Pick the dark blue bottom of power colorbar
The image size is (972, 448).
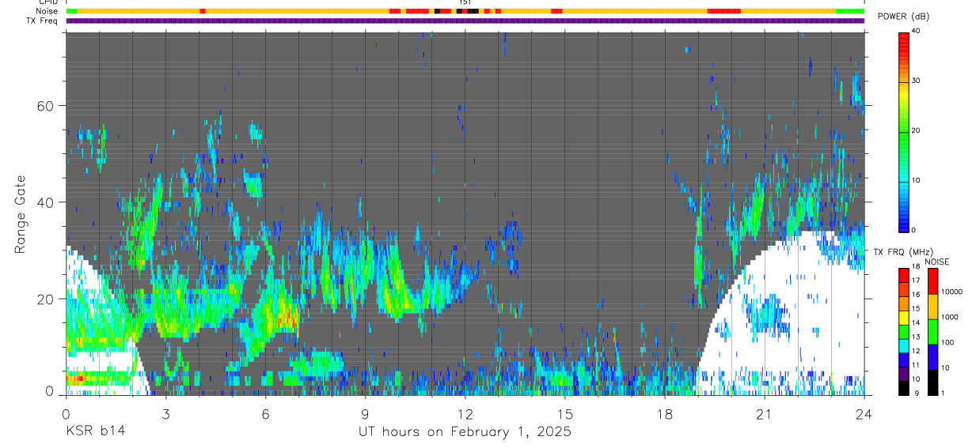point(903,225)
